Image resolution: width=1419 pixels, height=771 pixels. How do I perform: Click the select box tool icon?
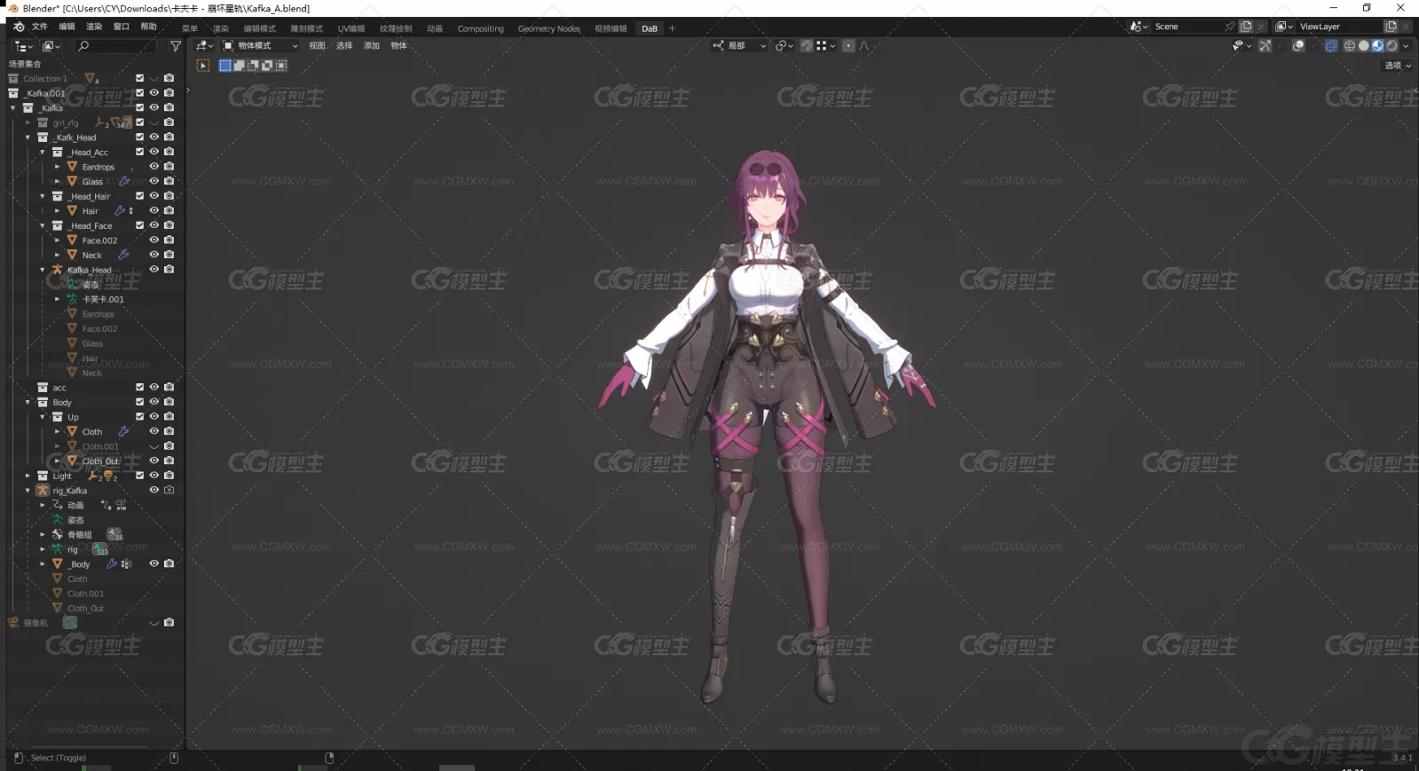(x=225, y=66)
